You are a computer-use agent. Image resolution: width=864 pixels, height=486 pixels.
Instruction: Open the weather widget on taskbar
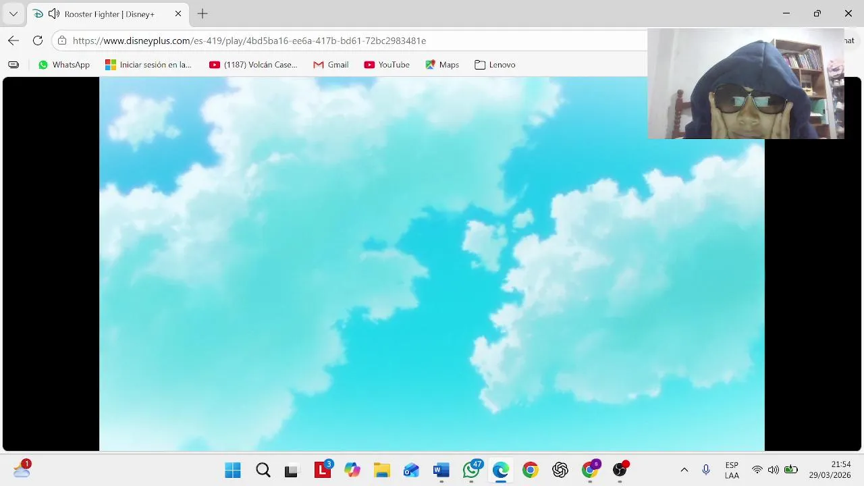coord(22,468)
